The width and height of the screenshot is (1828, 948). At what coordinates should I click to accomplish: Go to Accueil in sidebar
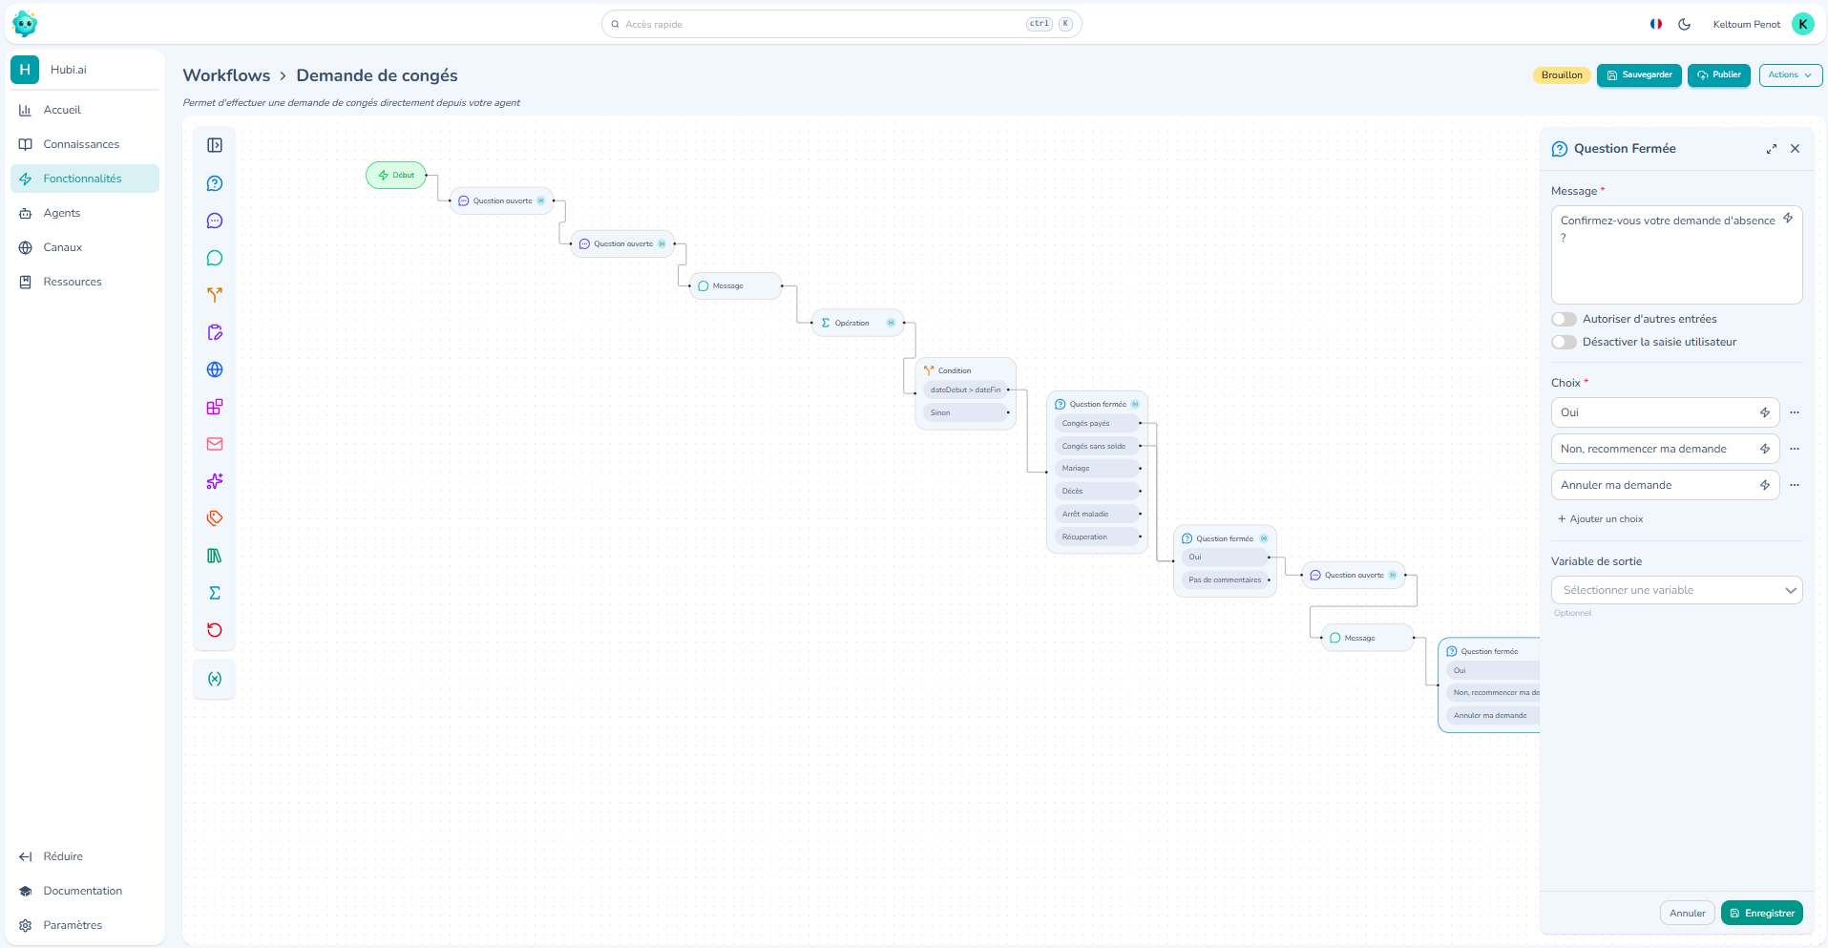point(84,110)
